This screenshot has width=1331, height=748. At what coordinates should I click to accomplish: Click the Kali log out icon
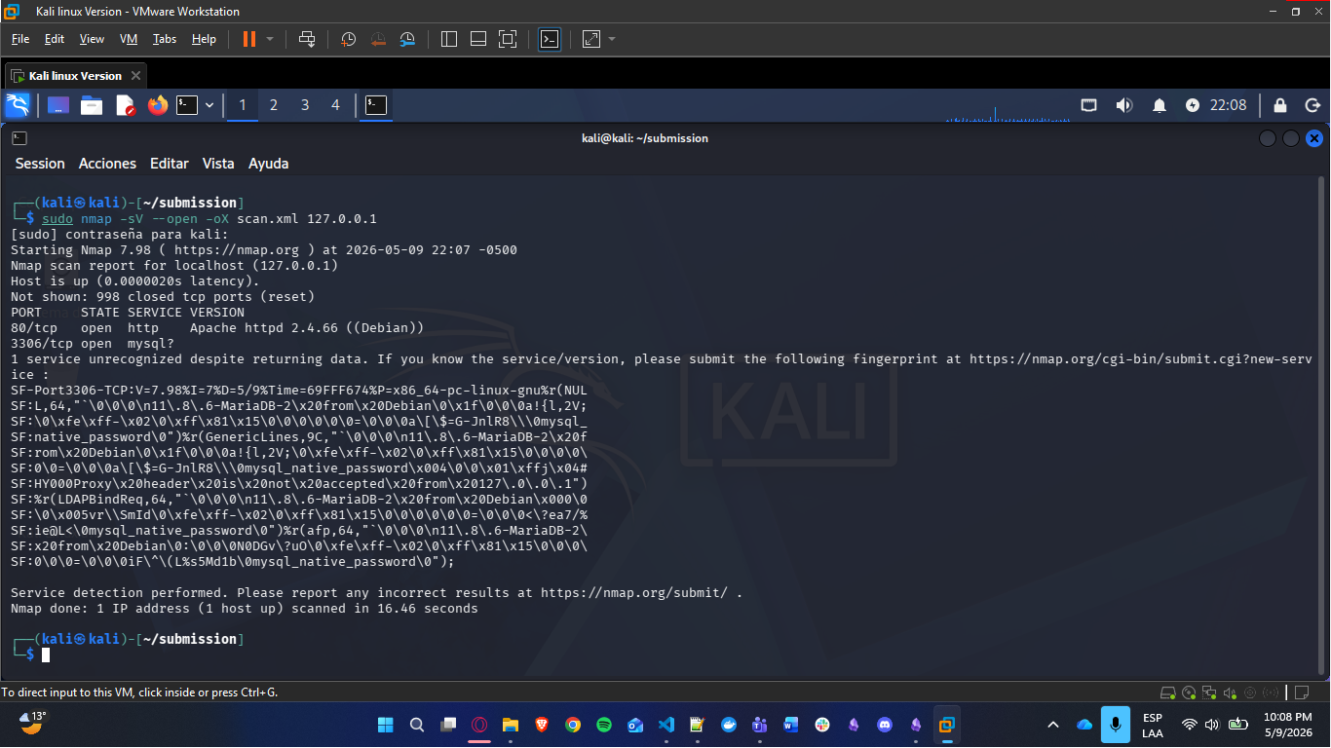point(1312,105)
